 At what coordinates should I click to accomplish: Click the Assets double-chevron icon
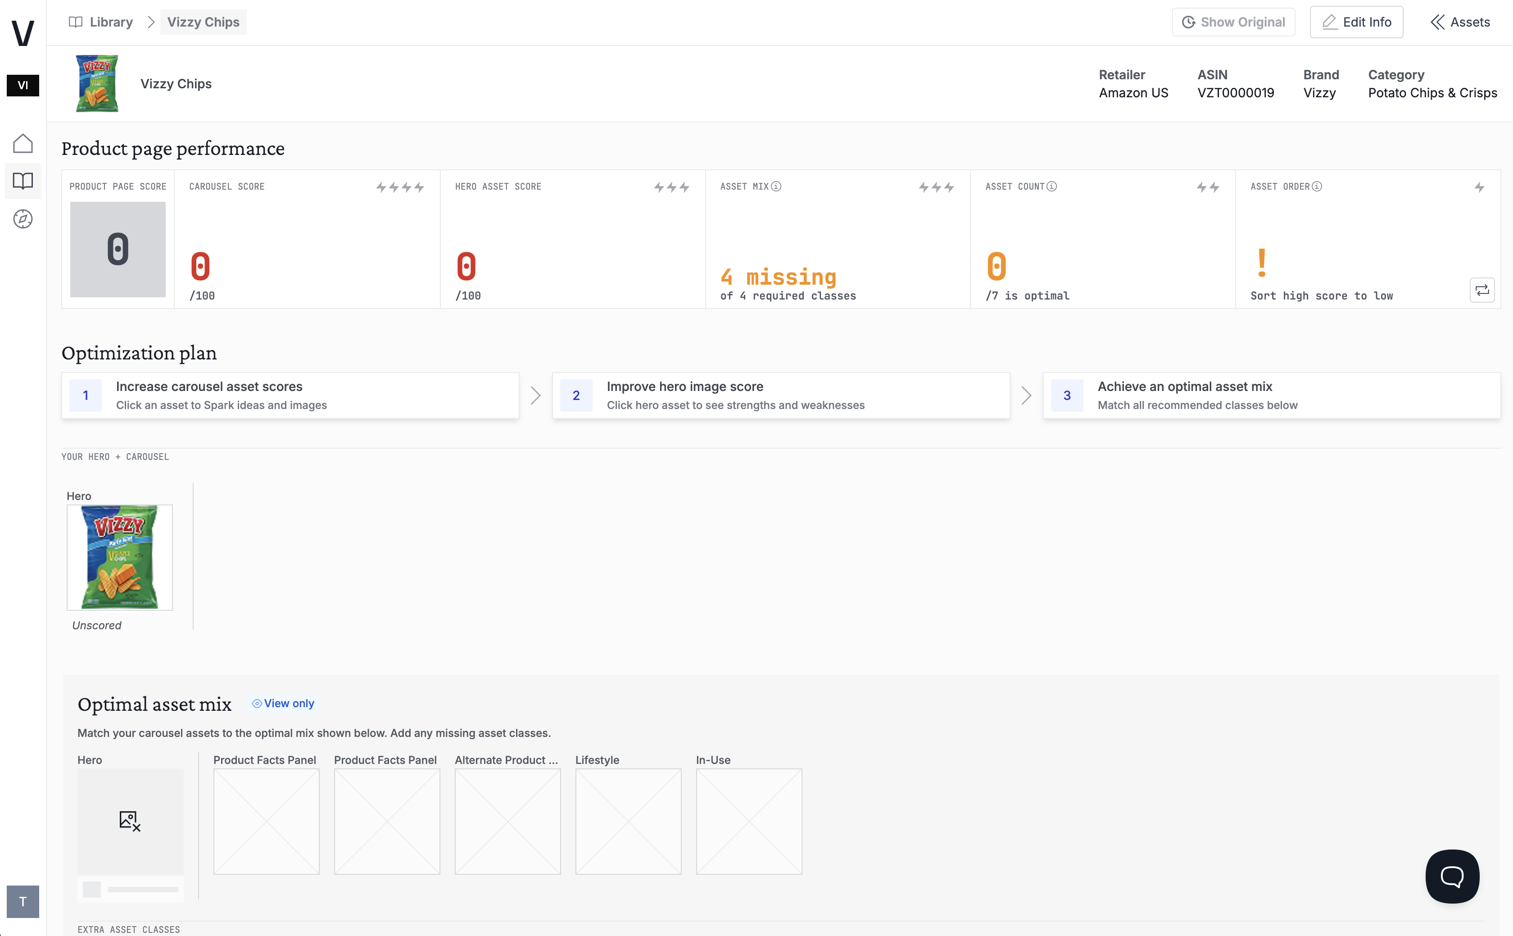[1437, 22]
